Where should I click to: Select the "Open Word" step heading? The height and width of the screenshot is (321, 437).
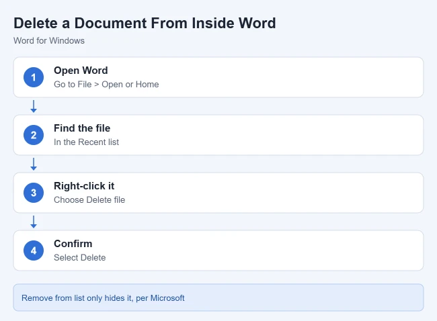pos(81,71)
